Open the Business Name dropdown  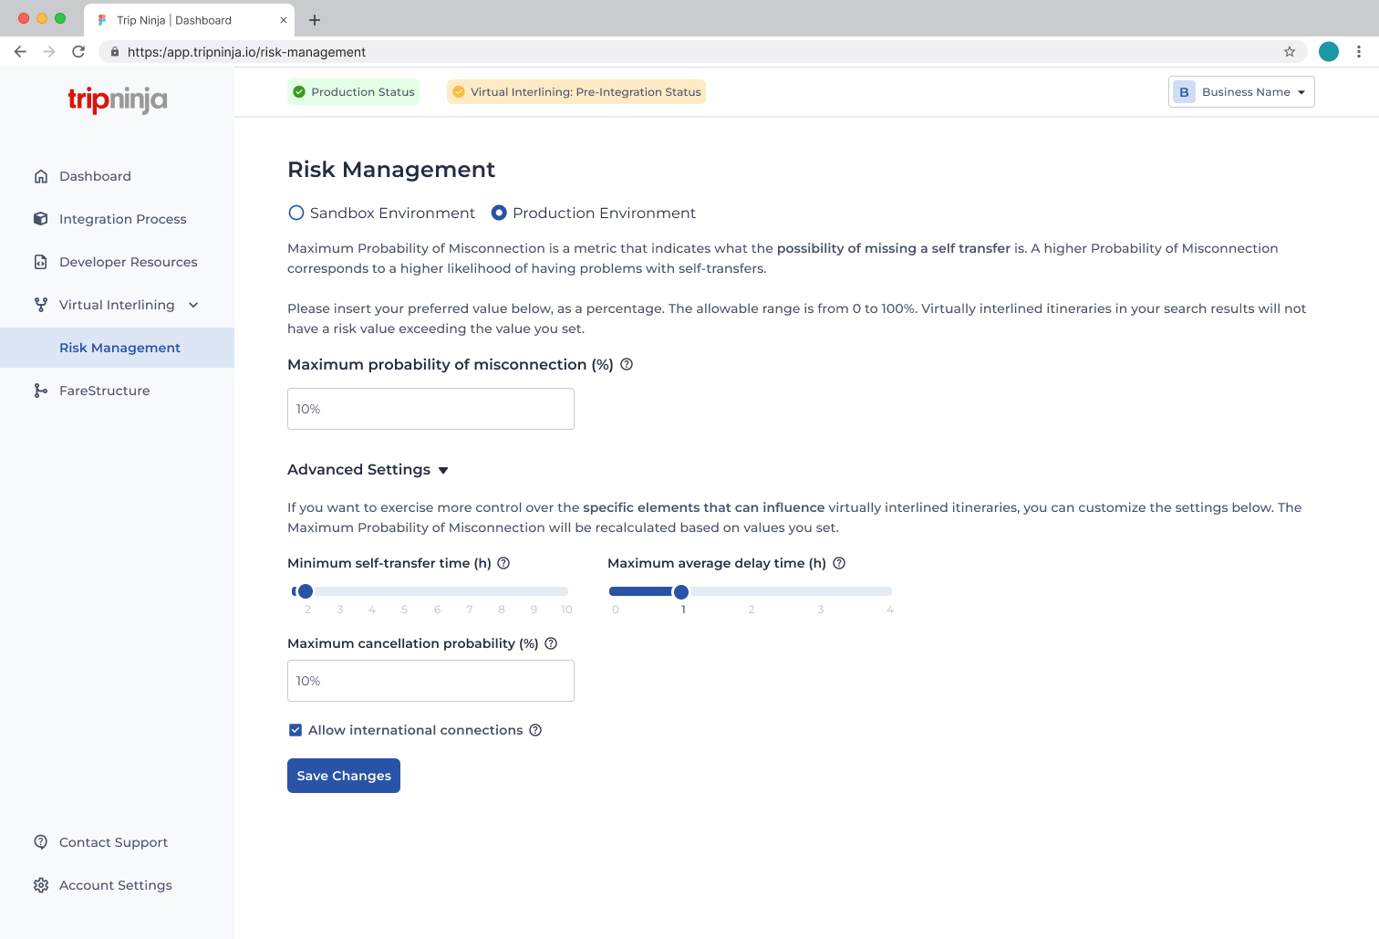tap(1241, 91)
